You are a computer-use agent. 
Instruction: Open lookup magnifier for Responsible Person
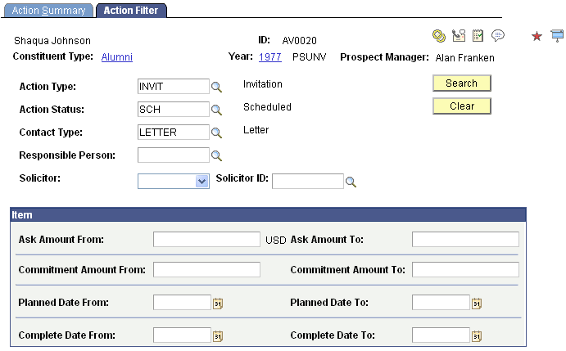click(x=216, y=155)
